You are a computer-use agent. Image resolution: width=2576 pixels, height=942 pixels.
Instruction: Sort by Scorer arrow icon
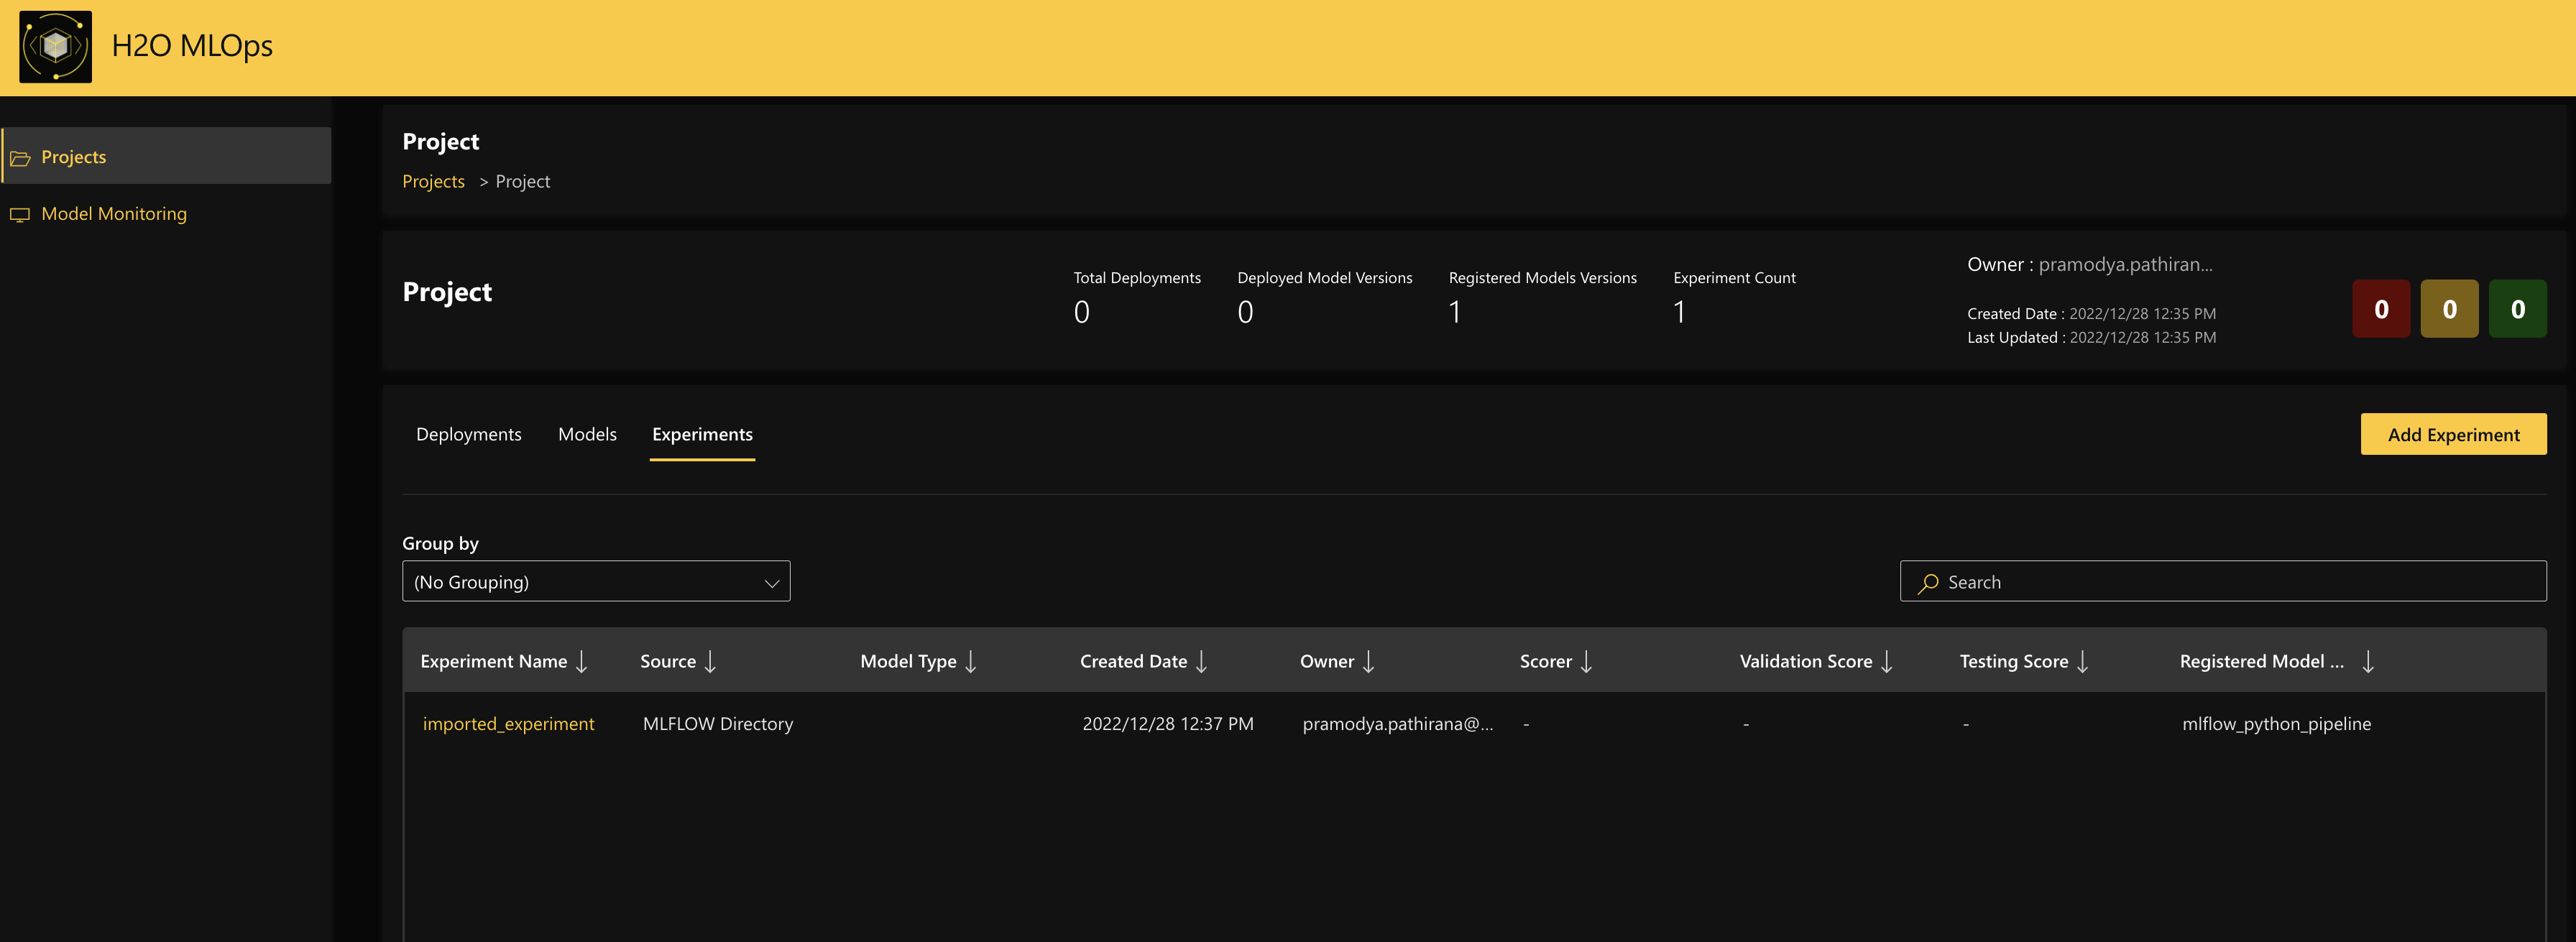tap(1586, 662)
